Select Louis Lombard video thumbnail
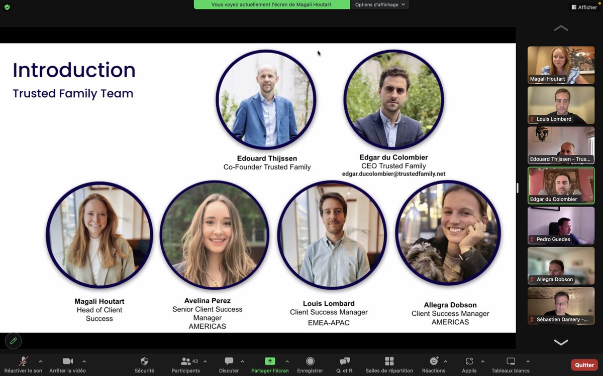The image size is (603, 376). (561, 105)
